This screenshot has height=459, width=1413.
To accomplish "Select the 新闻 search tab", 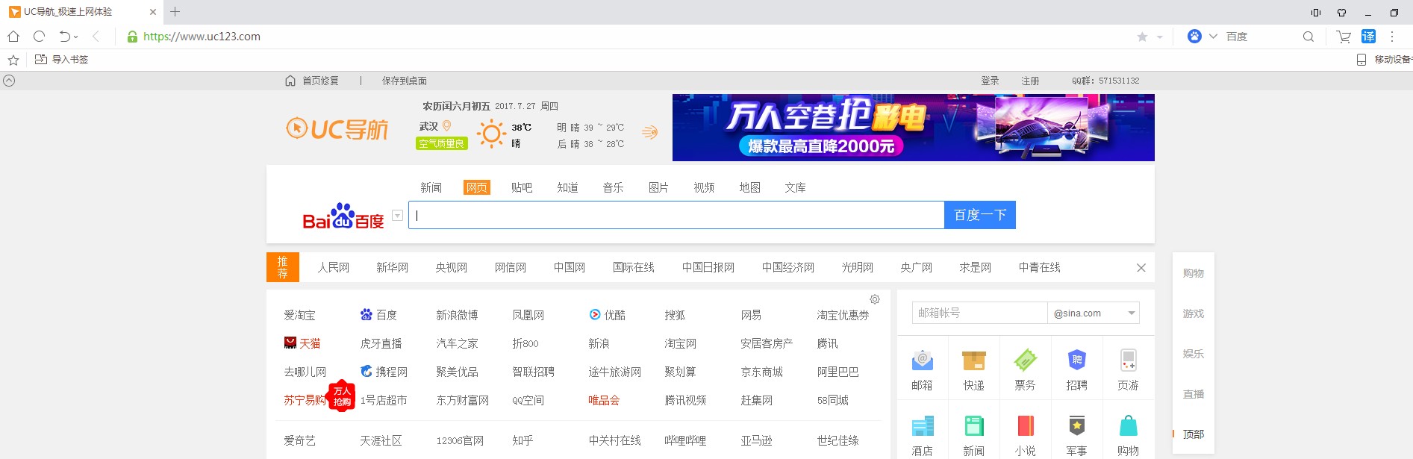I will (x=431, y=188).
